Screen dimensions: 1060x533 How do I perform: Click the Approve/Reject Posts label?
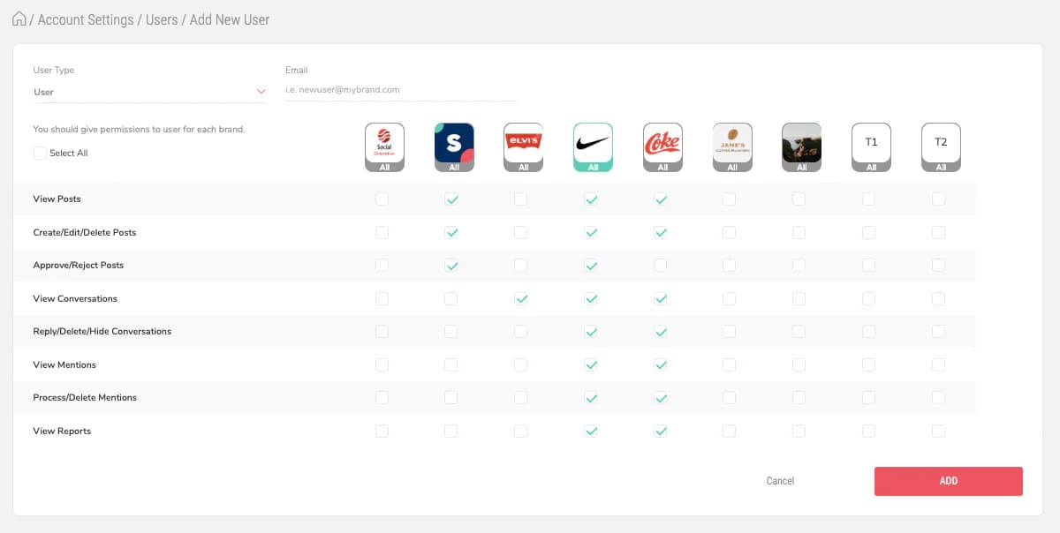[79, 266]
